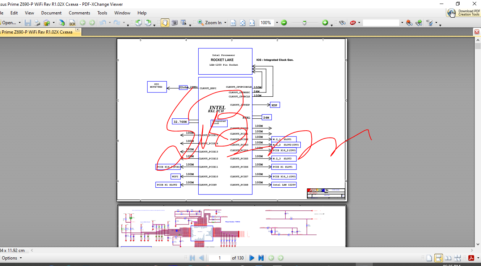The image size is (481, 266).
Task: Click the Zoom In magnifier tool
Action: (x=210, y=23)
